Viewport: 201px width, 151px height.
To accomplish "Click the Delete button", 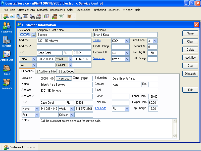I will tap(190, 50).
